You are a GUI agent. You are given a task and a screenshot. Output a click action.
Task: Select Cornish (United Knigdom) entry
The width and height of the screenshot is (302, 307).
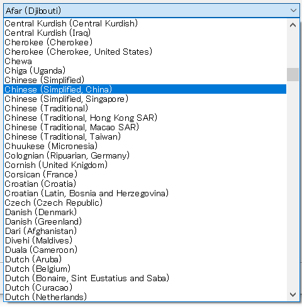pos(145,165)
